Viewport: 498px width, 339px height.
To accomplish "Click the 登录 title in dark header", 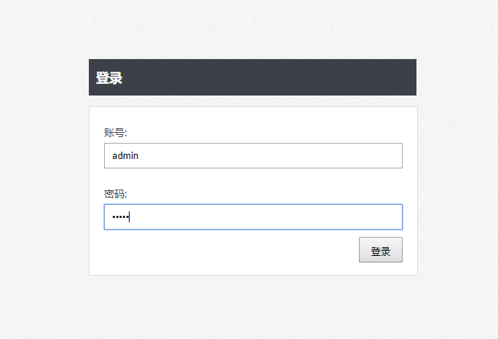I will [109, 78].
